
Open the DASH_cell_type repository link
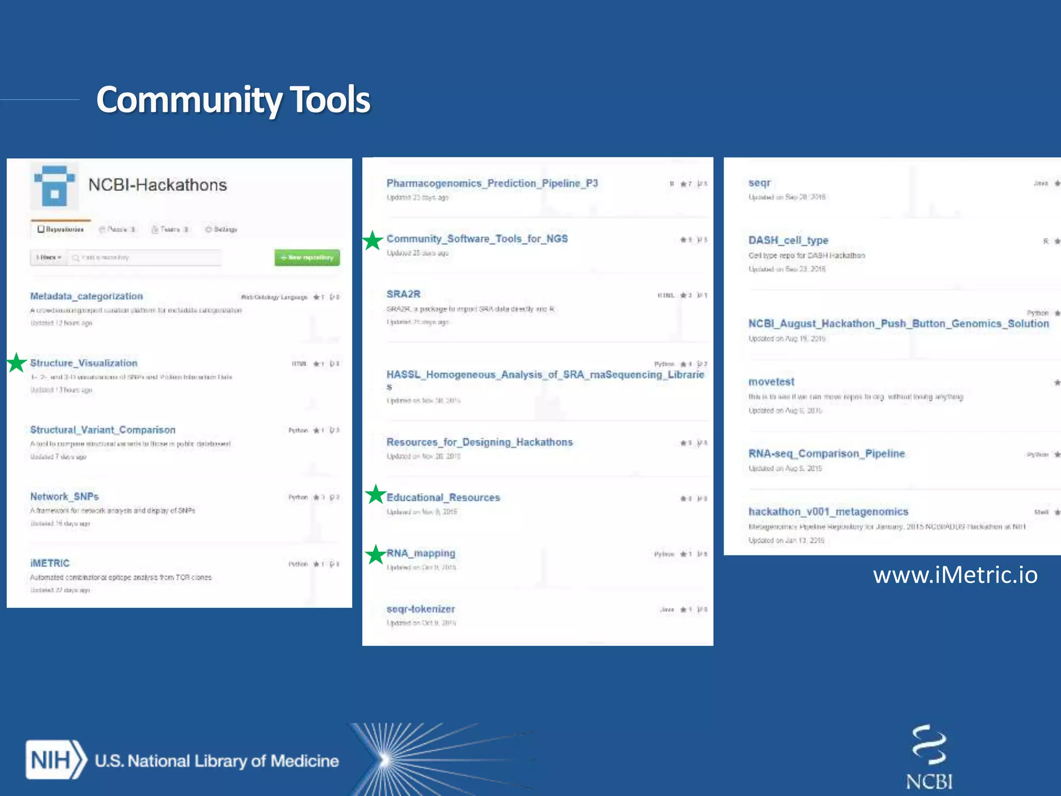[x=788, y=240]
